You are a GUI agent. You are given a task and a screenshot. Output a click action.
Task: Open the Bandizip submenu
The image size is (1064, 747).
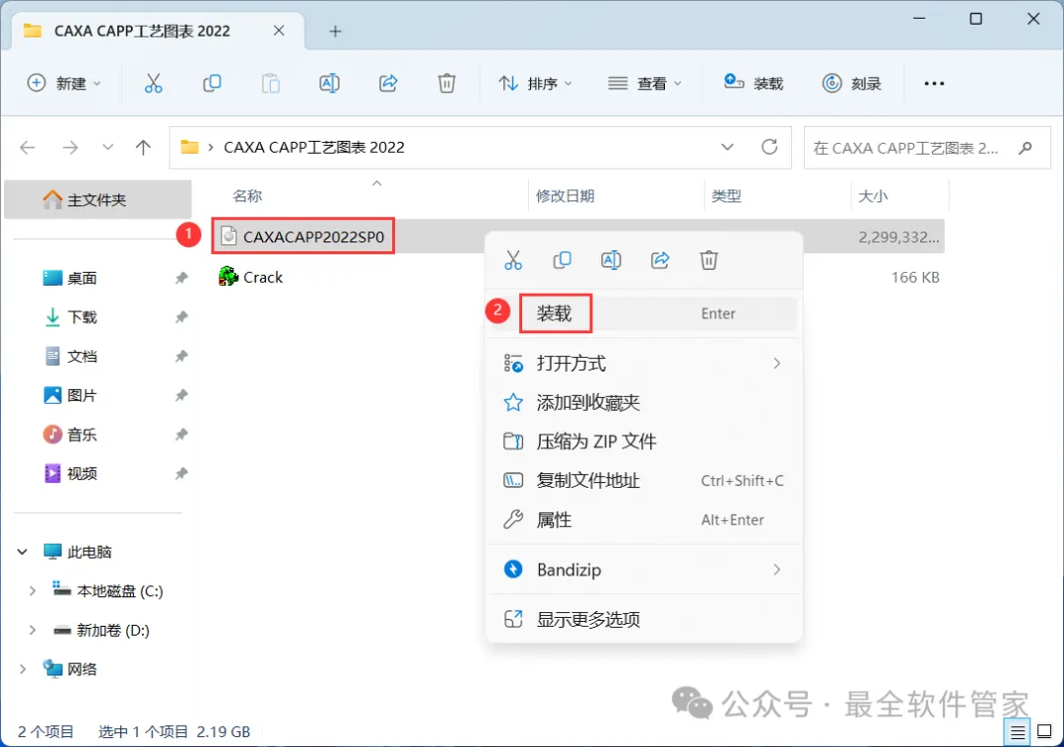pos(642,570)
